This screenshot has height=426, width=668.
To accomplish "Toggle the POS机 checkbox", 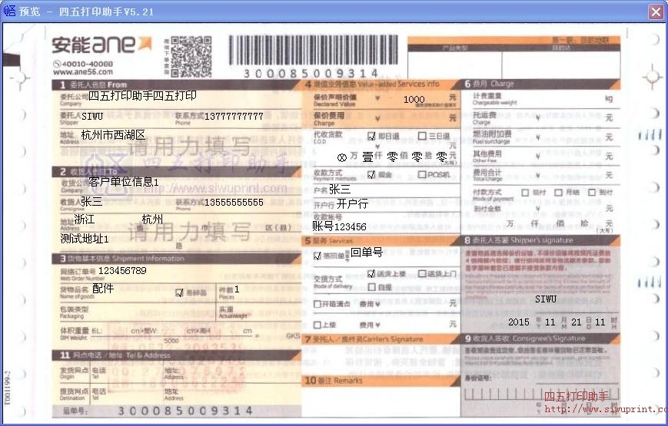I will (422, 175).
